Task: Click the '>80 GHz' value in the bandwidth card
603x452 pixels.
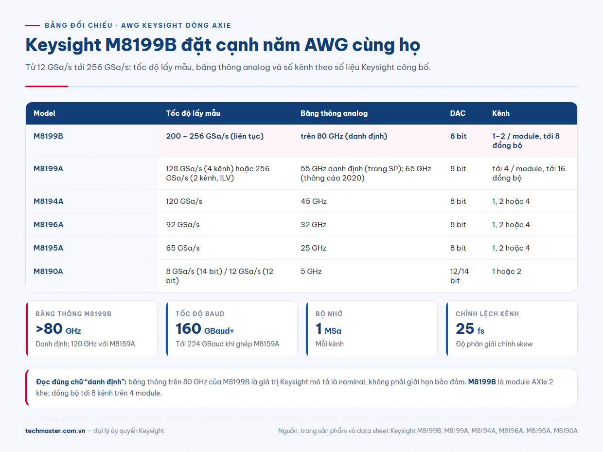Action: pyautogui.click(x=58, y=329)
